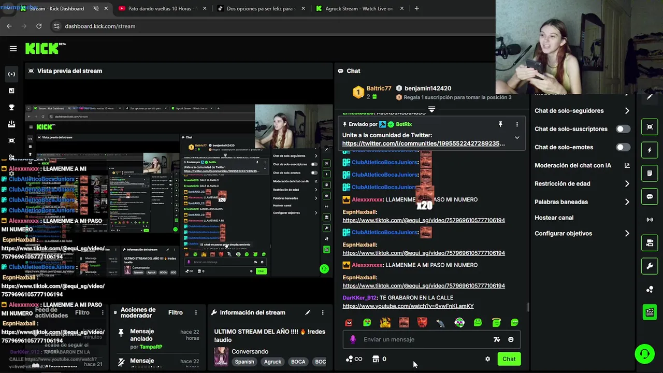
Task: Select the chat bubble icon in right rail
Action: click(650, 197)
